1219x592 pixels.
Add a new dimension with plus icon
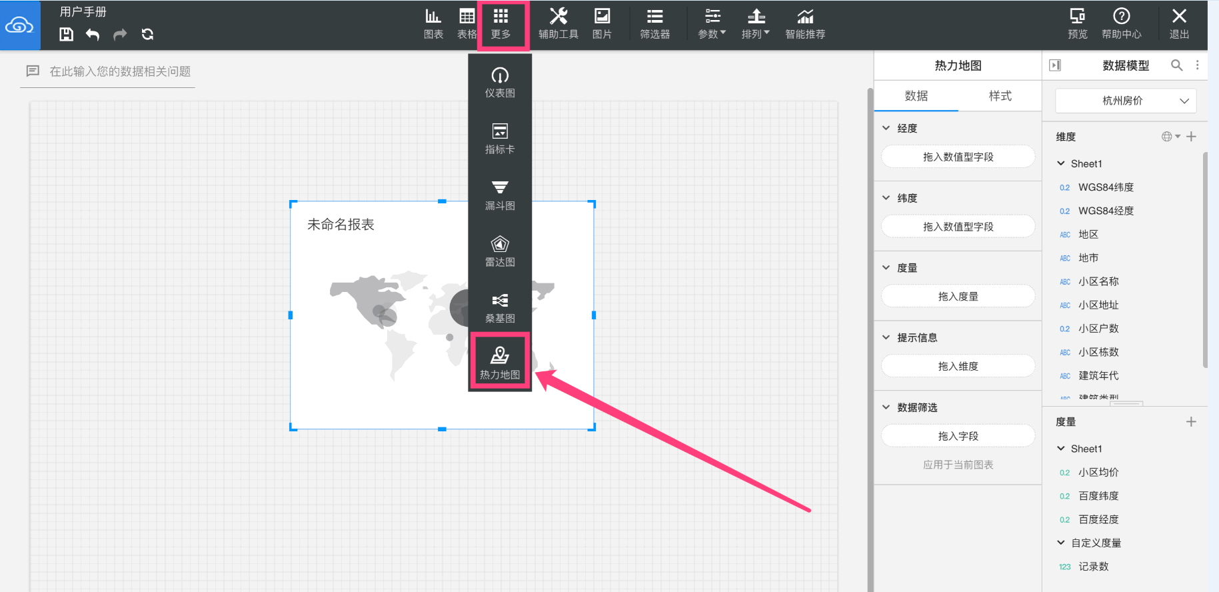pos(1192,137)
